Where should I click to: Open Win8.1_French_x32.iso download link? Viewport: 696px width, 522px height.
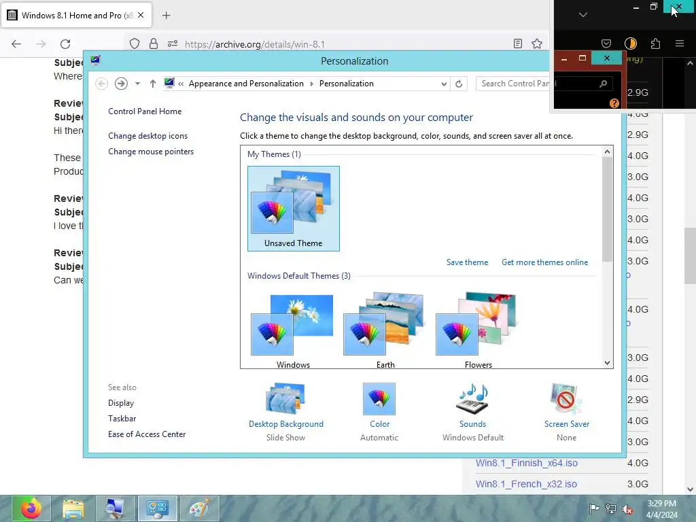527,484
